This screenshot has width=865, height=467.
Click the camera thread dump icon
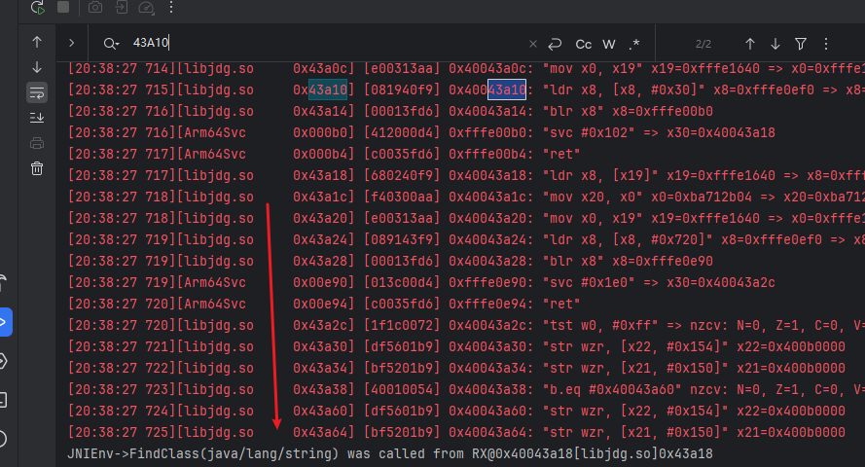click(x=95, y=8)
